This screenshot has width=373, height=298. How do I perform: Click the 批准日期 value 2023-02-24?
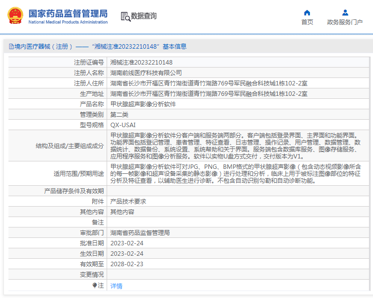(x=127, y=243)
